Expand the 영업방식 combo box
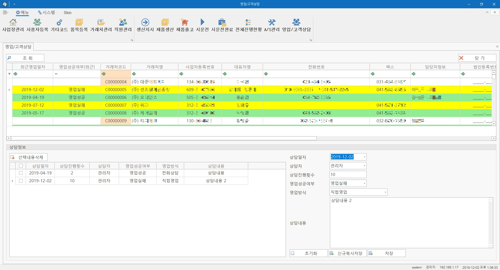 (x=385, y=192)
